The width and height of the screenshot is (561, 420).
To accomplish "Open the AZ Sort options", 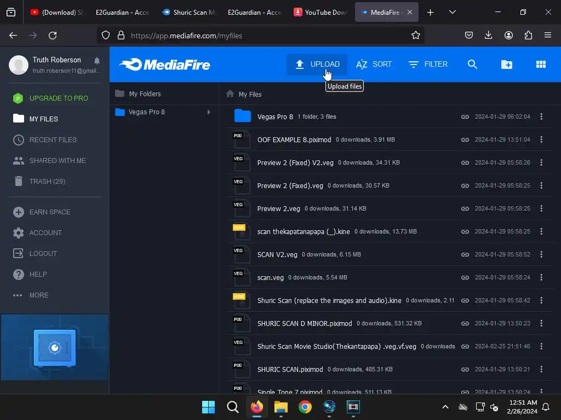I will pyautogui.click(x=374, y=65).
